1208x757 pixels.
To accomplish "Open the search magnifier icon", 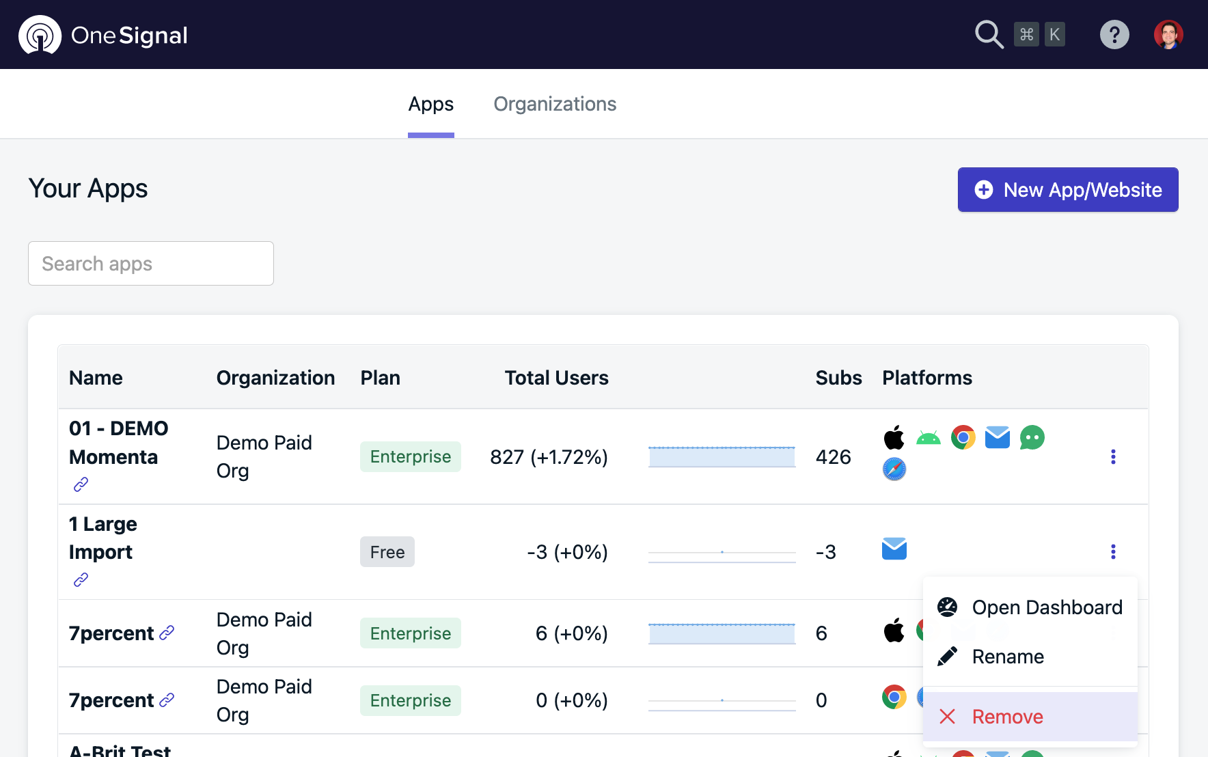I will (x=989, y=34).
